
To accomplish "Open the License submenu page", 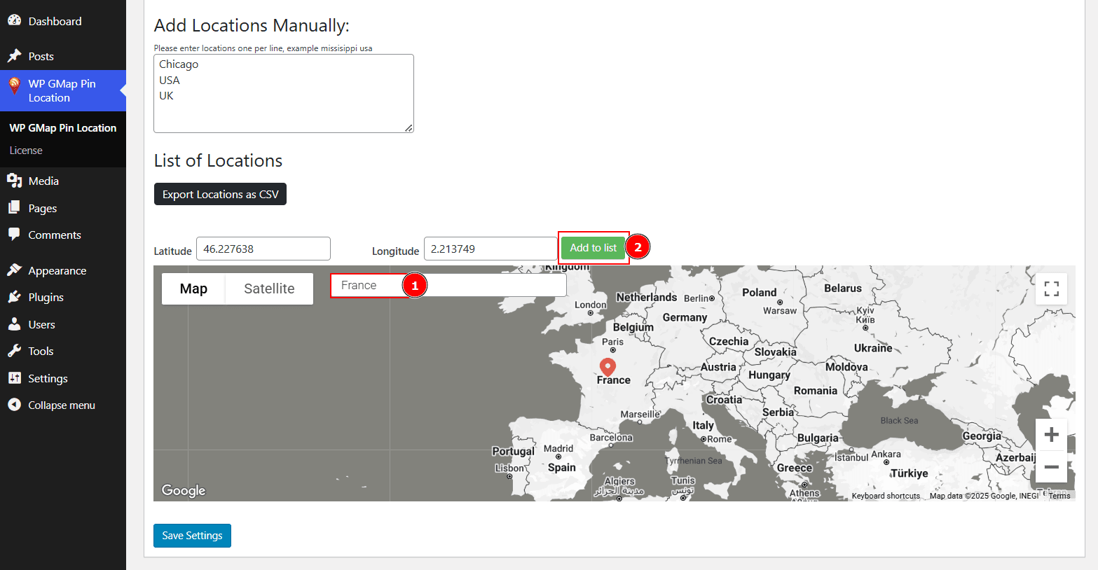I will [x=26, y=151].
